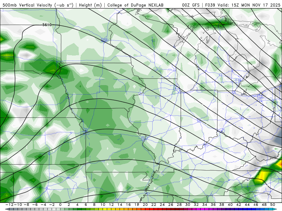The width and height of the screenshot is (282, 211).
Task: Click the '34' colorbar value
Action: pyautogui.click(x=205, y=205)
